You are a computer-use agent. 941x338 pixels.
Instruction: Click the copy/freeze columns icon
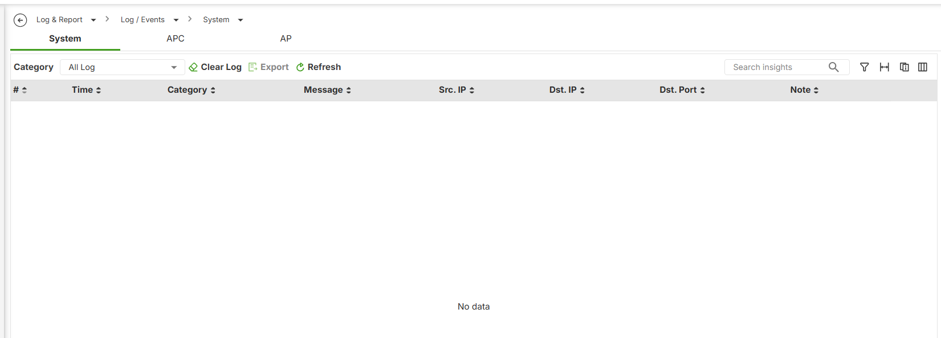[x=905, y=67]
